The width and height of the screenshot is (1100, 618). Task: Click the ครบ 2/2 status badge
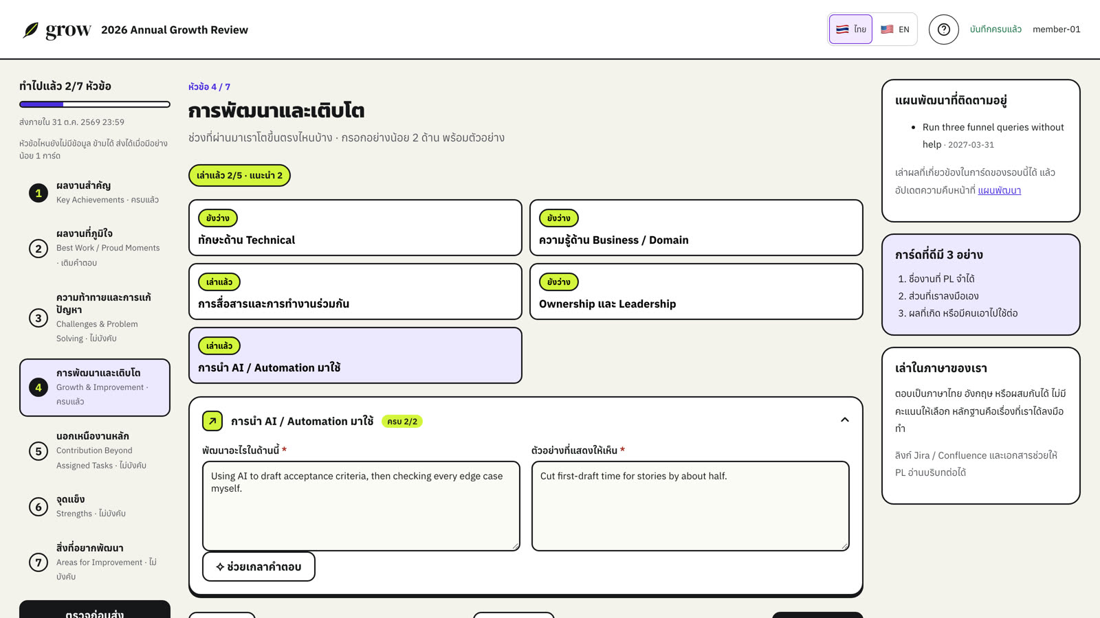point(402,422)
